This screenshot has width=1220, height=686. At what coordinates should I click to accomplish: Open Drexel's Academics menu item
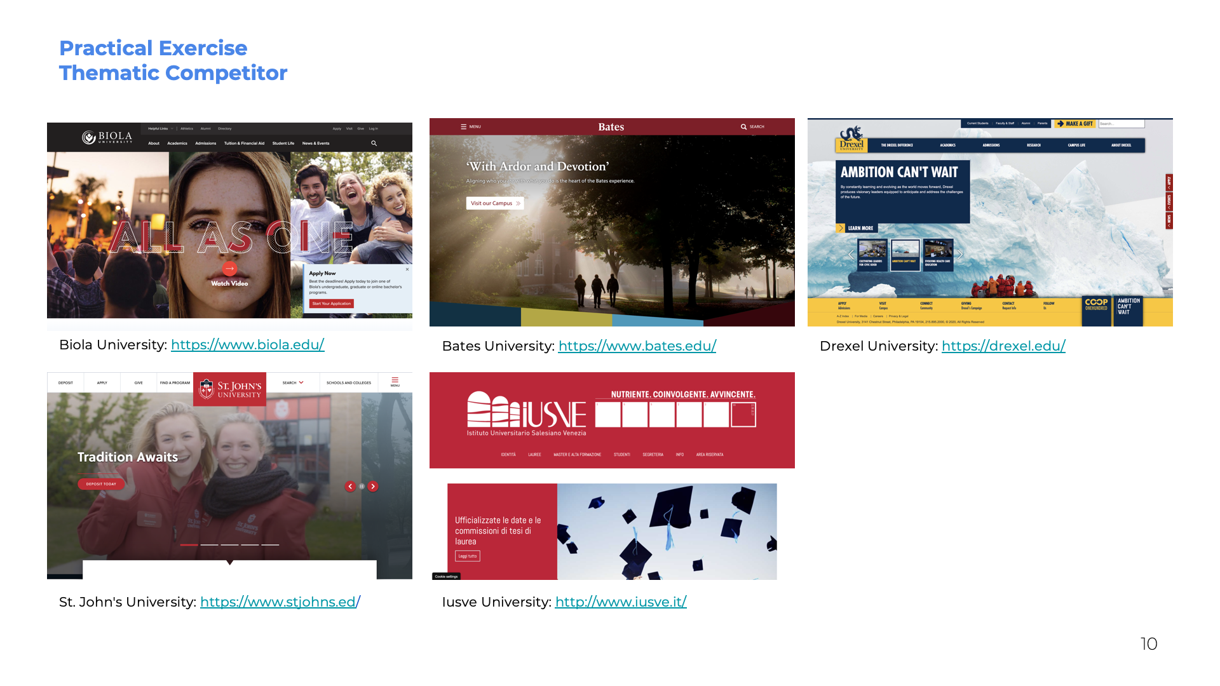coord(948,145)
